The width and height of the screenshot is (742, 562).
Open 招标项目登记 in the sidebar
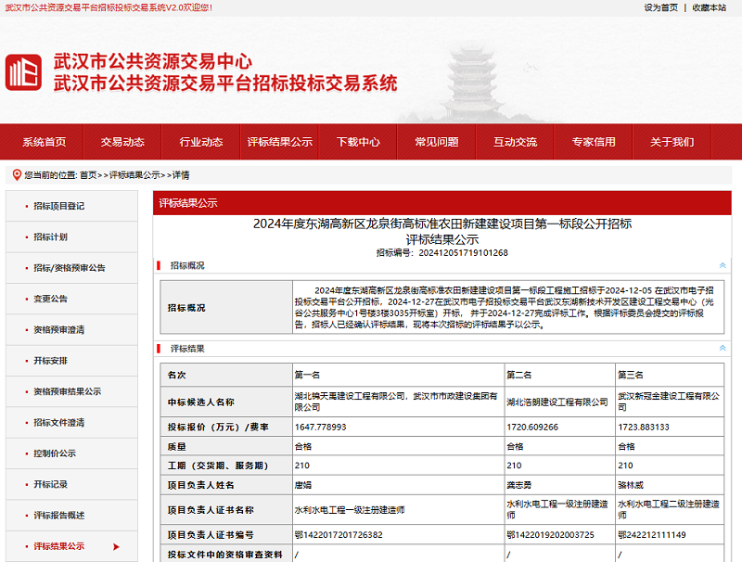(x=58, y=206)
